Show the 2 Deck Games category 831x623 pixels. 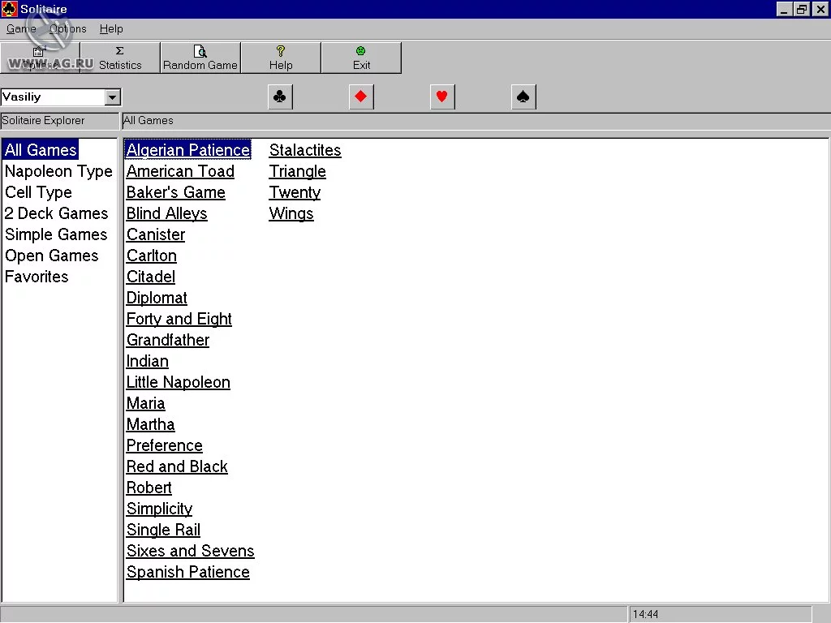[56, 213]
